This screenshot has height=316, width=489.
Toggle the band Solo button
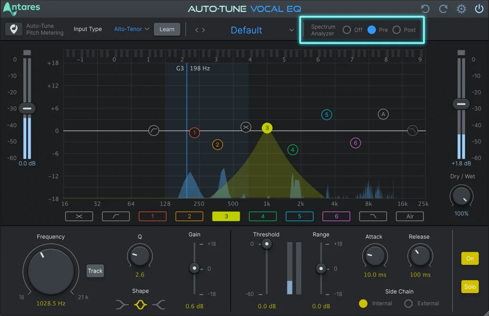(x=470, y=287)
